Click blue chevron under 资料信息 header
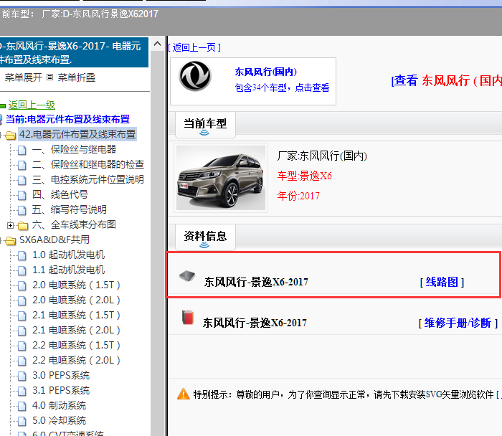Viewport: 502px width, 436px height. pyautogui.click(x=204, y=245)
